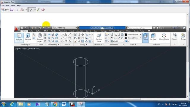The height and width of the screenshot is (107, 190).
Task: Open Internet Explorer from the taskbar
Action: pyautogui.click(x=12, y=104)
